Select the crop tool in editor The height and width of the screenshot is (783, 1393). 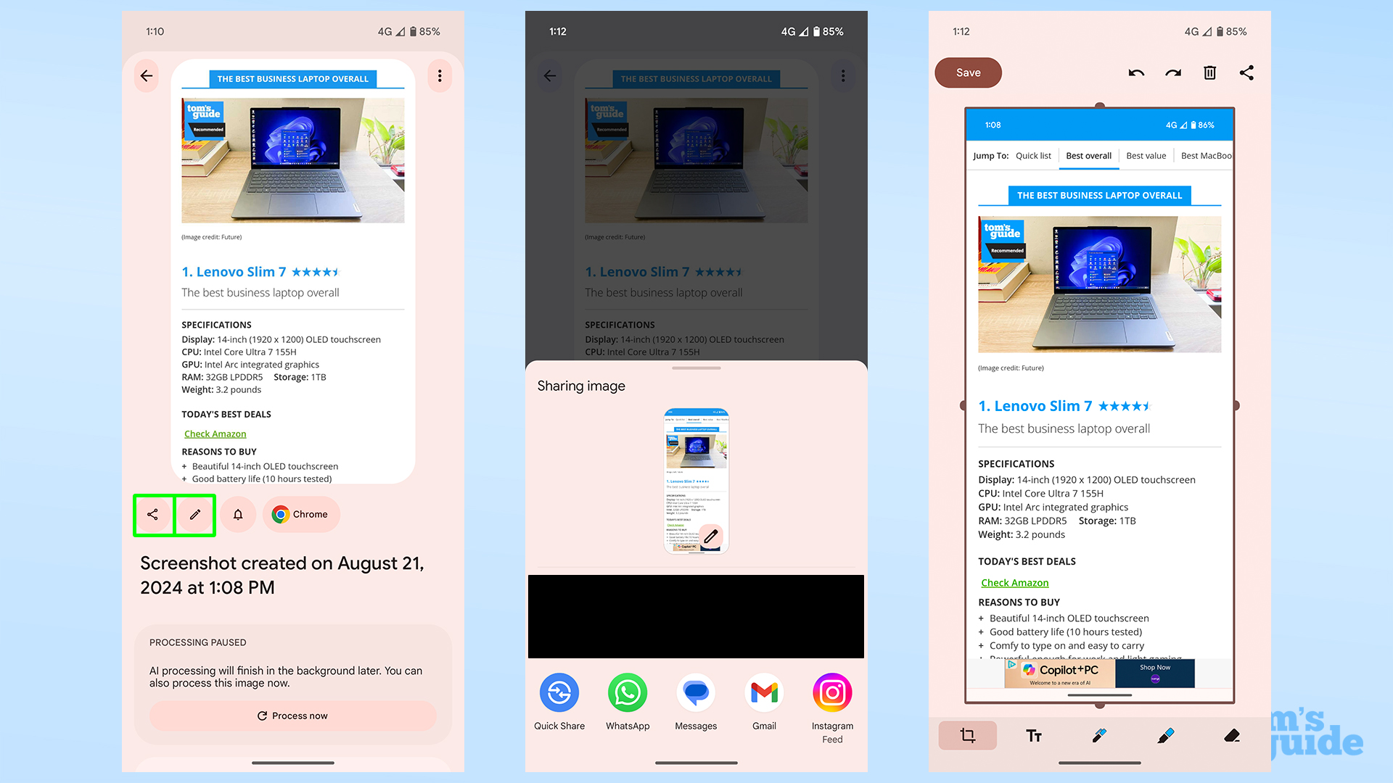click(967, 736)
